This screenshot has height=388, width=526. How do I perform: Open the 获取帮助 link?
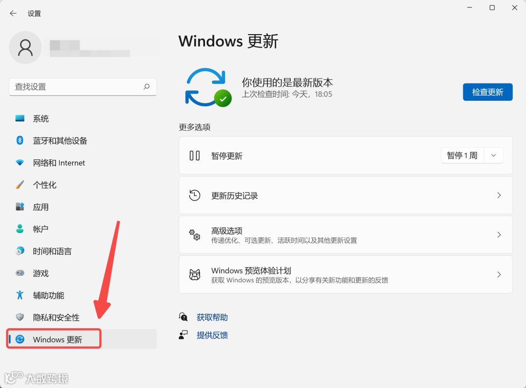coord(212,317)
